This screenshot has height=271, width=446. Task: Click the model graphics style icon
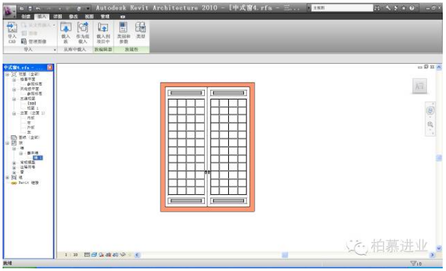tap(94, 255)
